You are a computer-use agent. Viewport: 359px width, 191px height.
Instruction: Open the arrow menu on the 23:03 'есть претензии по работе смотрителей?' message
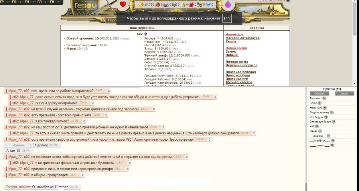pyautogui.click(x=109, y=91)
